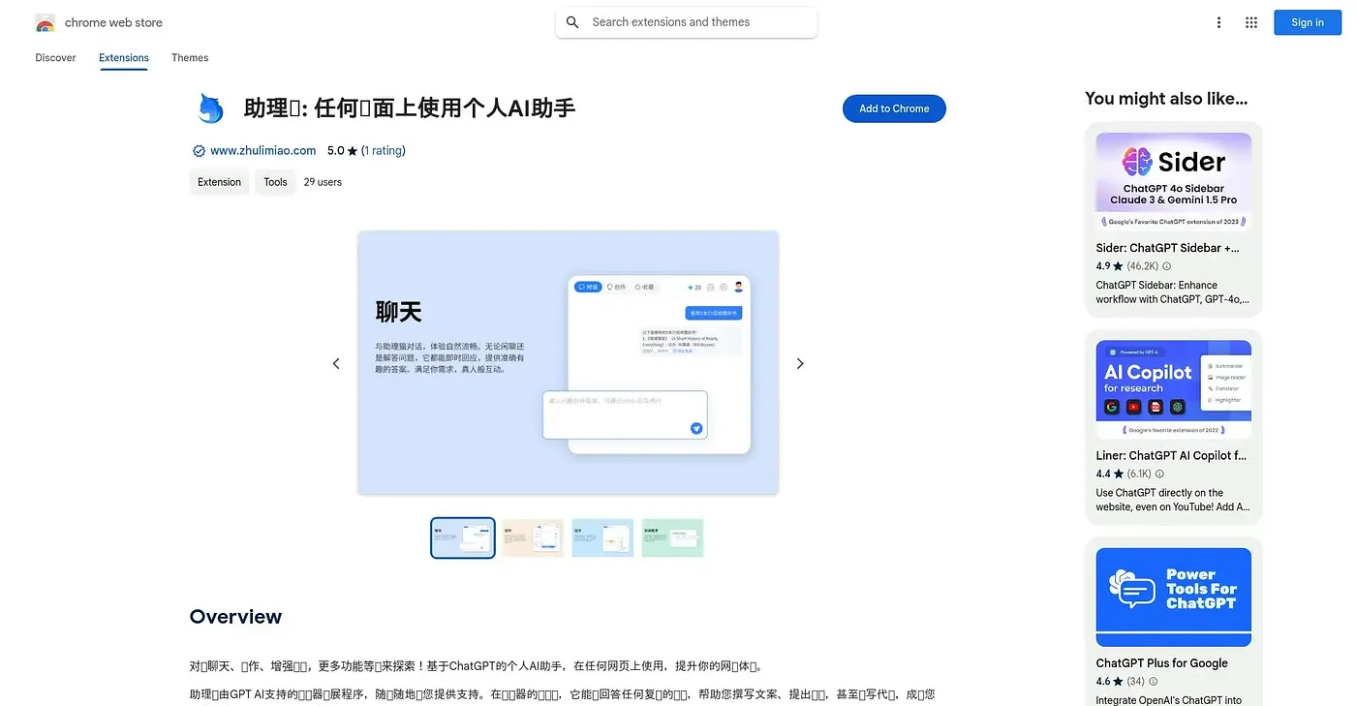Open Power Tools For ChatGPT card image
The image size is (1356, 706).
1174,597
